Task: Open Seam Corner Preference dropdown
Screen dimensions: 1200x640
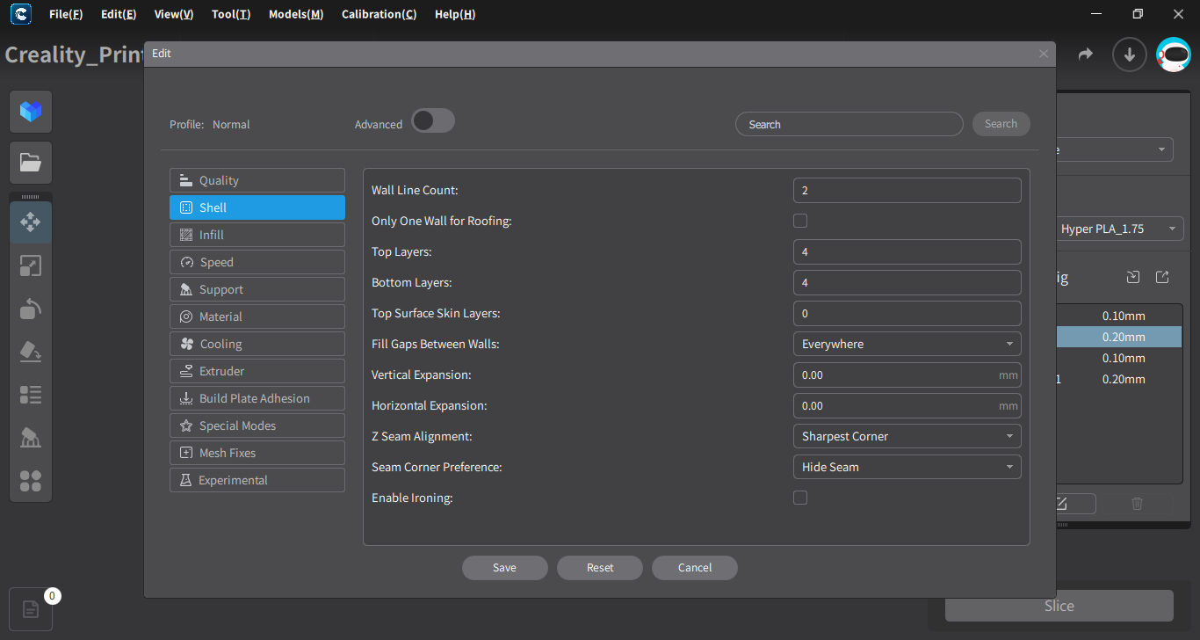Action: [x=907, y=467]
